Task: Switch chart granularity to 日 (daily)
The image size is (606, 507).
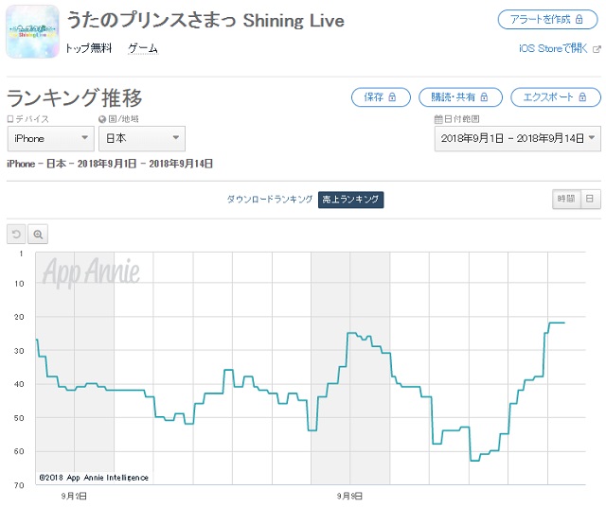Action: (x=589, y=199)
